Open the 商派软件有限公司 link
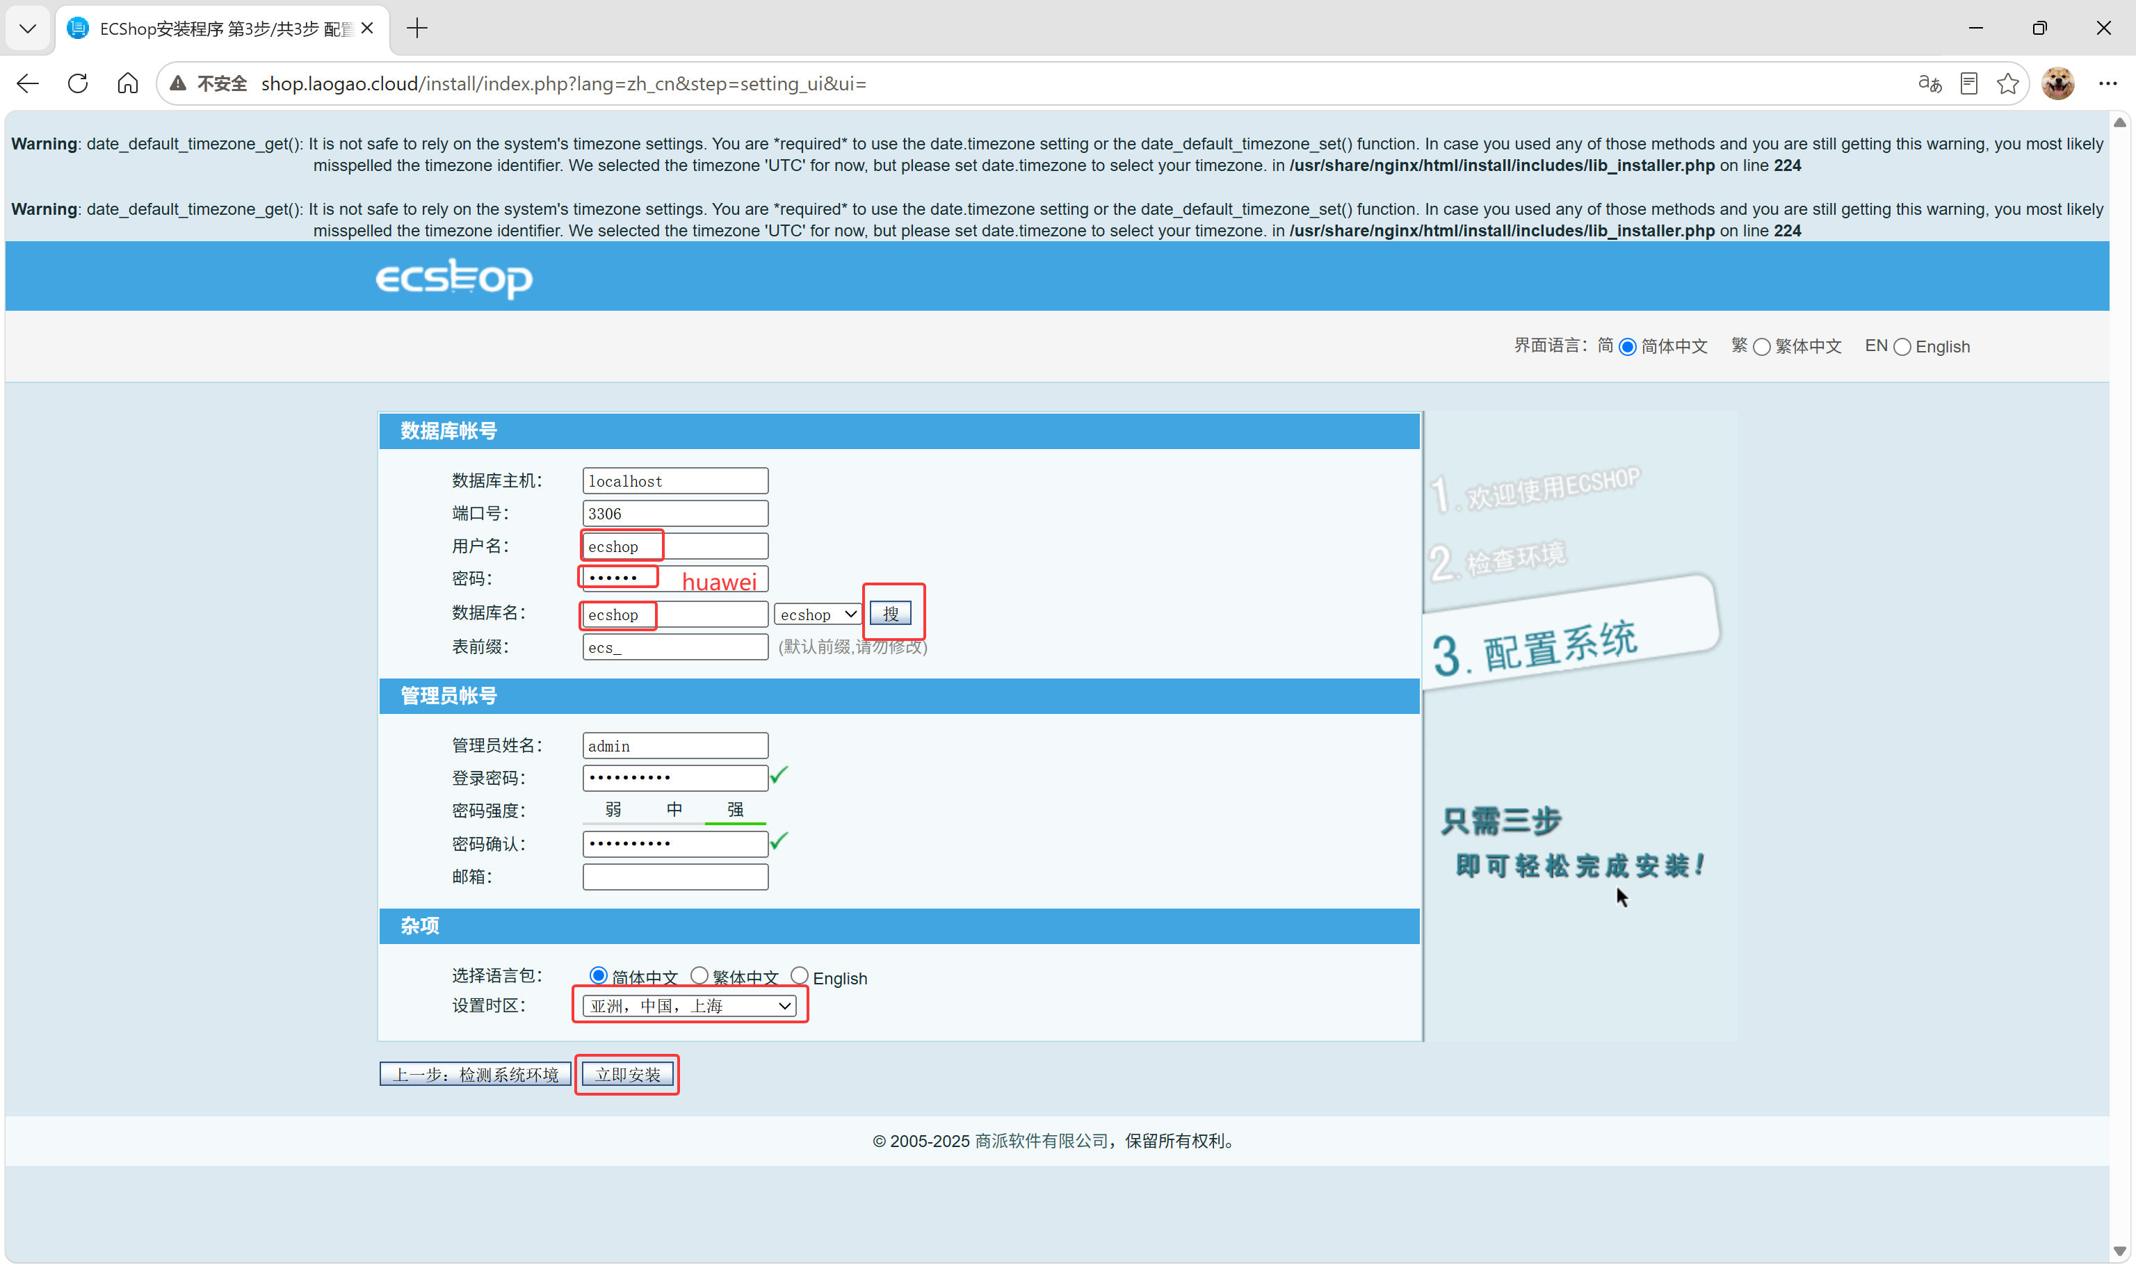 click(1041, 1141)
